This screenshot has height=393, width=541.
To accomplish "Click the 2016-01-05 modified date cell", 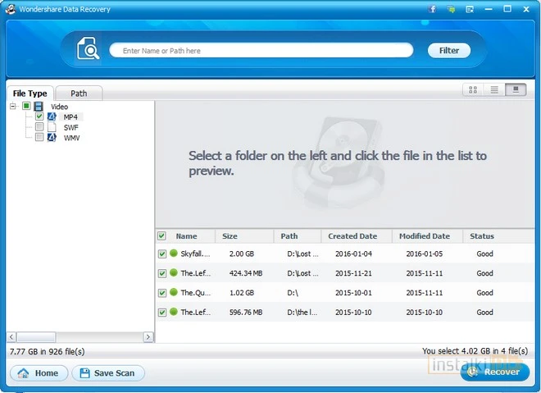I will tap(425, 254).
